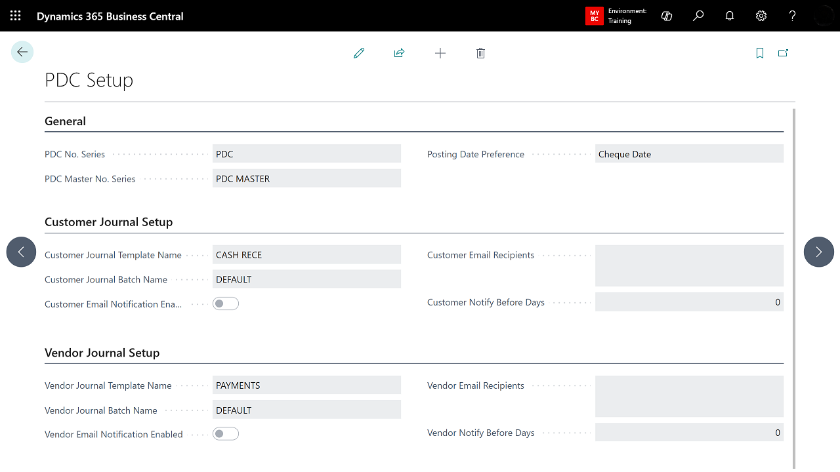Collapse the General section header
840x472 pixels.
click(x=65, y=121)
